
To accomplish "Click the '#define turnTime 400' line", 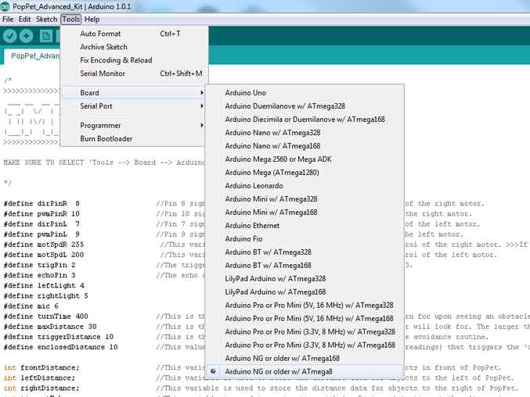I will coord(46,317).
